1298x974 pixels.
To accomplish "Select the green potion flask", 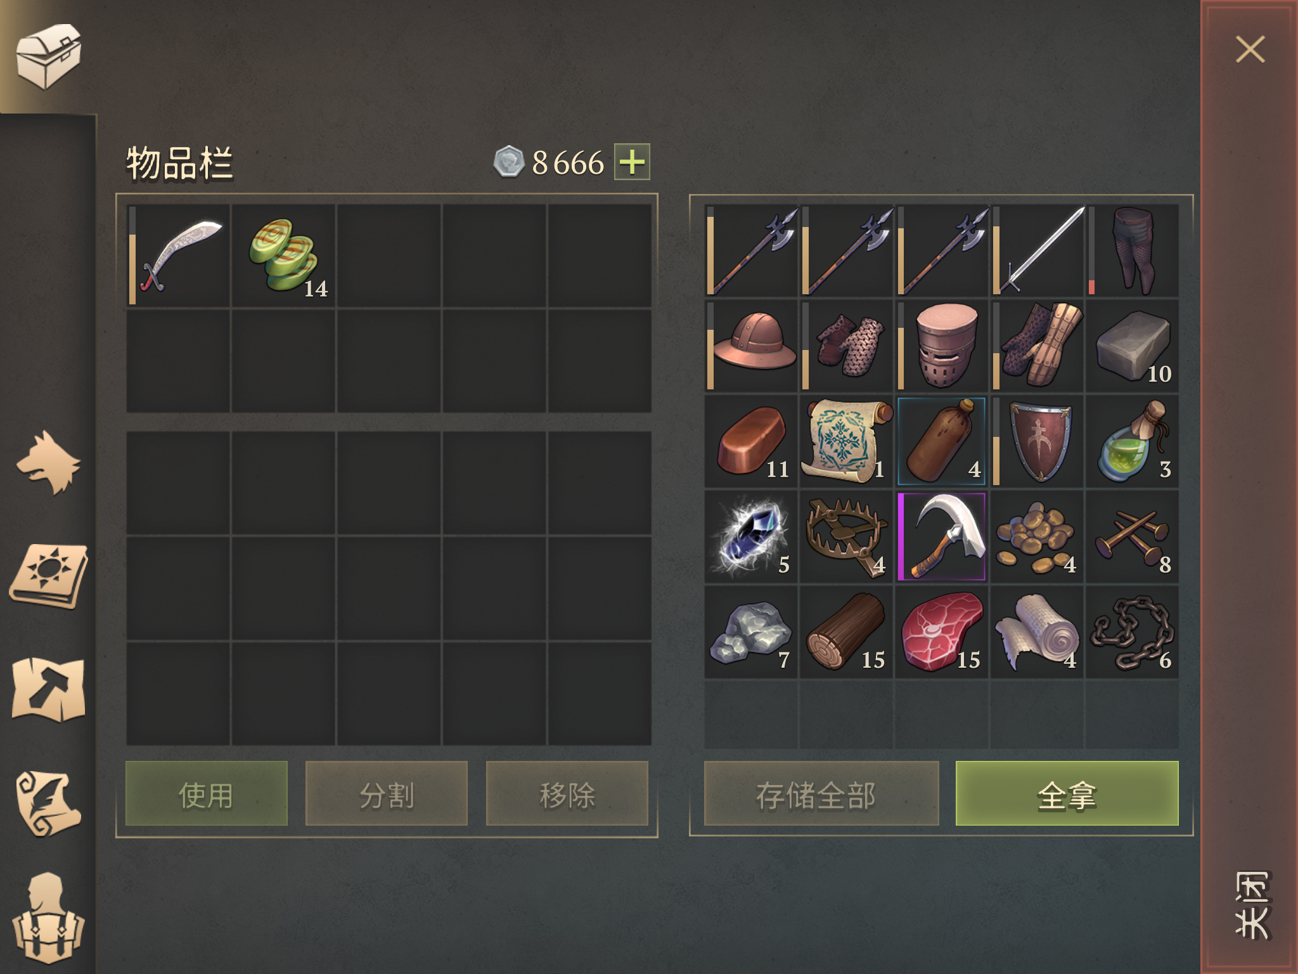I will click(x=1133, y=441).
